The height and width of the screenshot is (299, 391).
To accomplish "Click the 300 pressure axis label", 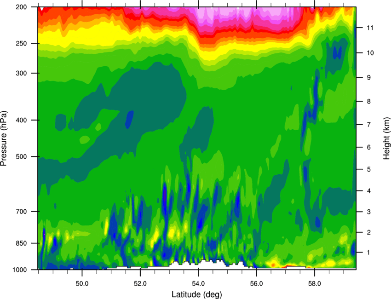I will tap(21, 73).
